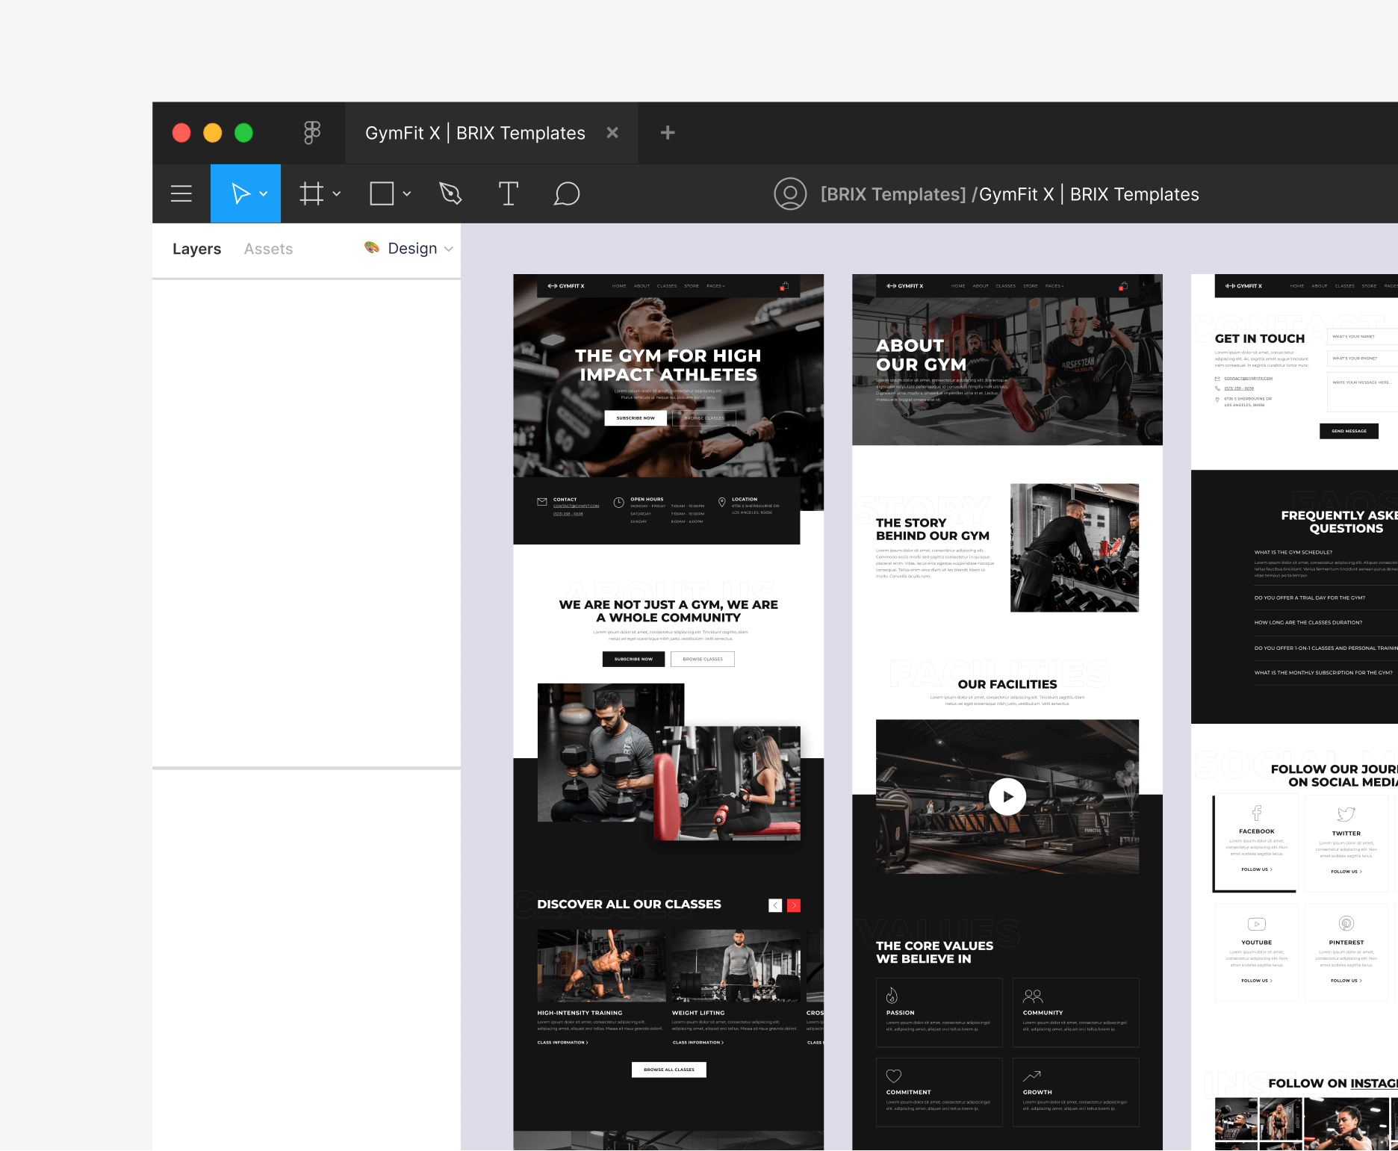This screenshot has width=1398, height=1151.
Task: Click Class Information link under Weight Lifting
Action: tap(698, 1043)
